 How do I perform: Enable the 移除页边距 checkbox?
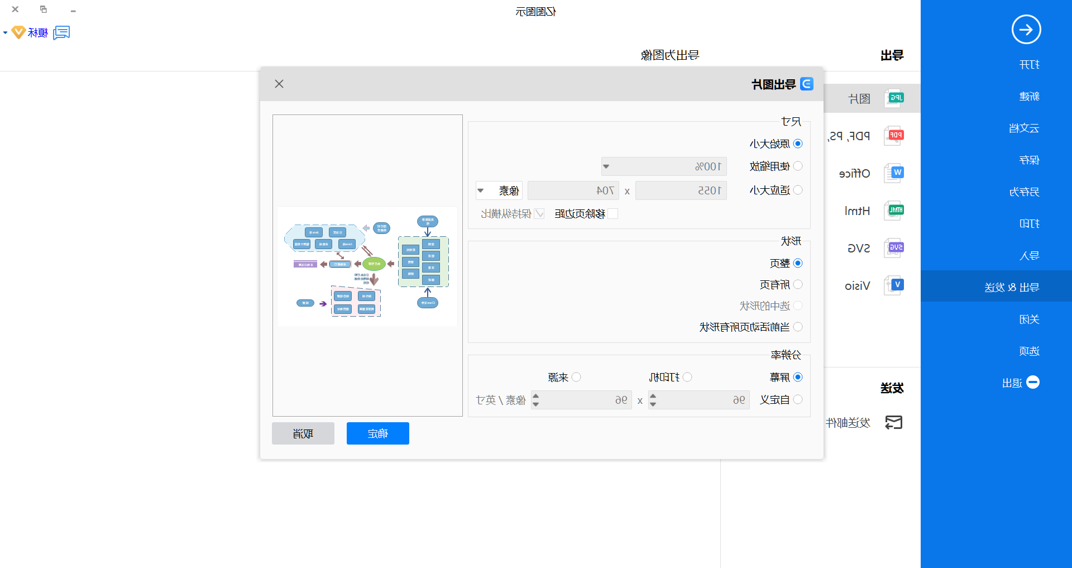(x=613, y=213)
